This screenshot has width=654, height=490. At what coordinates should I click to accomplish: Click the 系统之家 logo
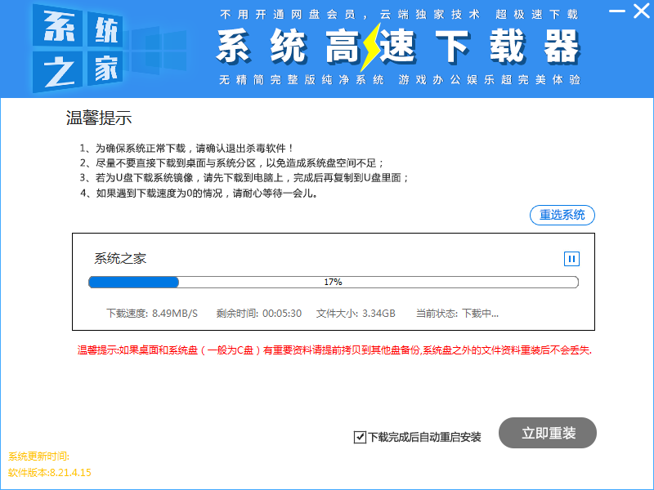(x=78, y=48)
